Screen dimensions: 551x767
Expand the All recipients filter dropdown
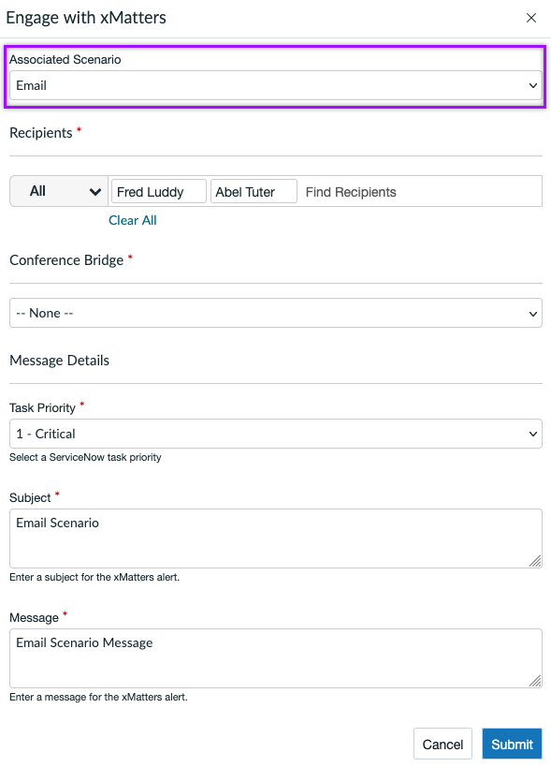[x=59, y=191]
